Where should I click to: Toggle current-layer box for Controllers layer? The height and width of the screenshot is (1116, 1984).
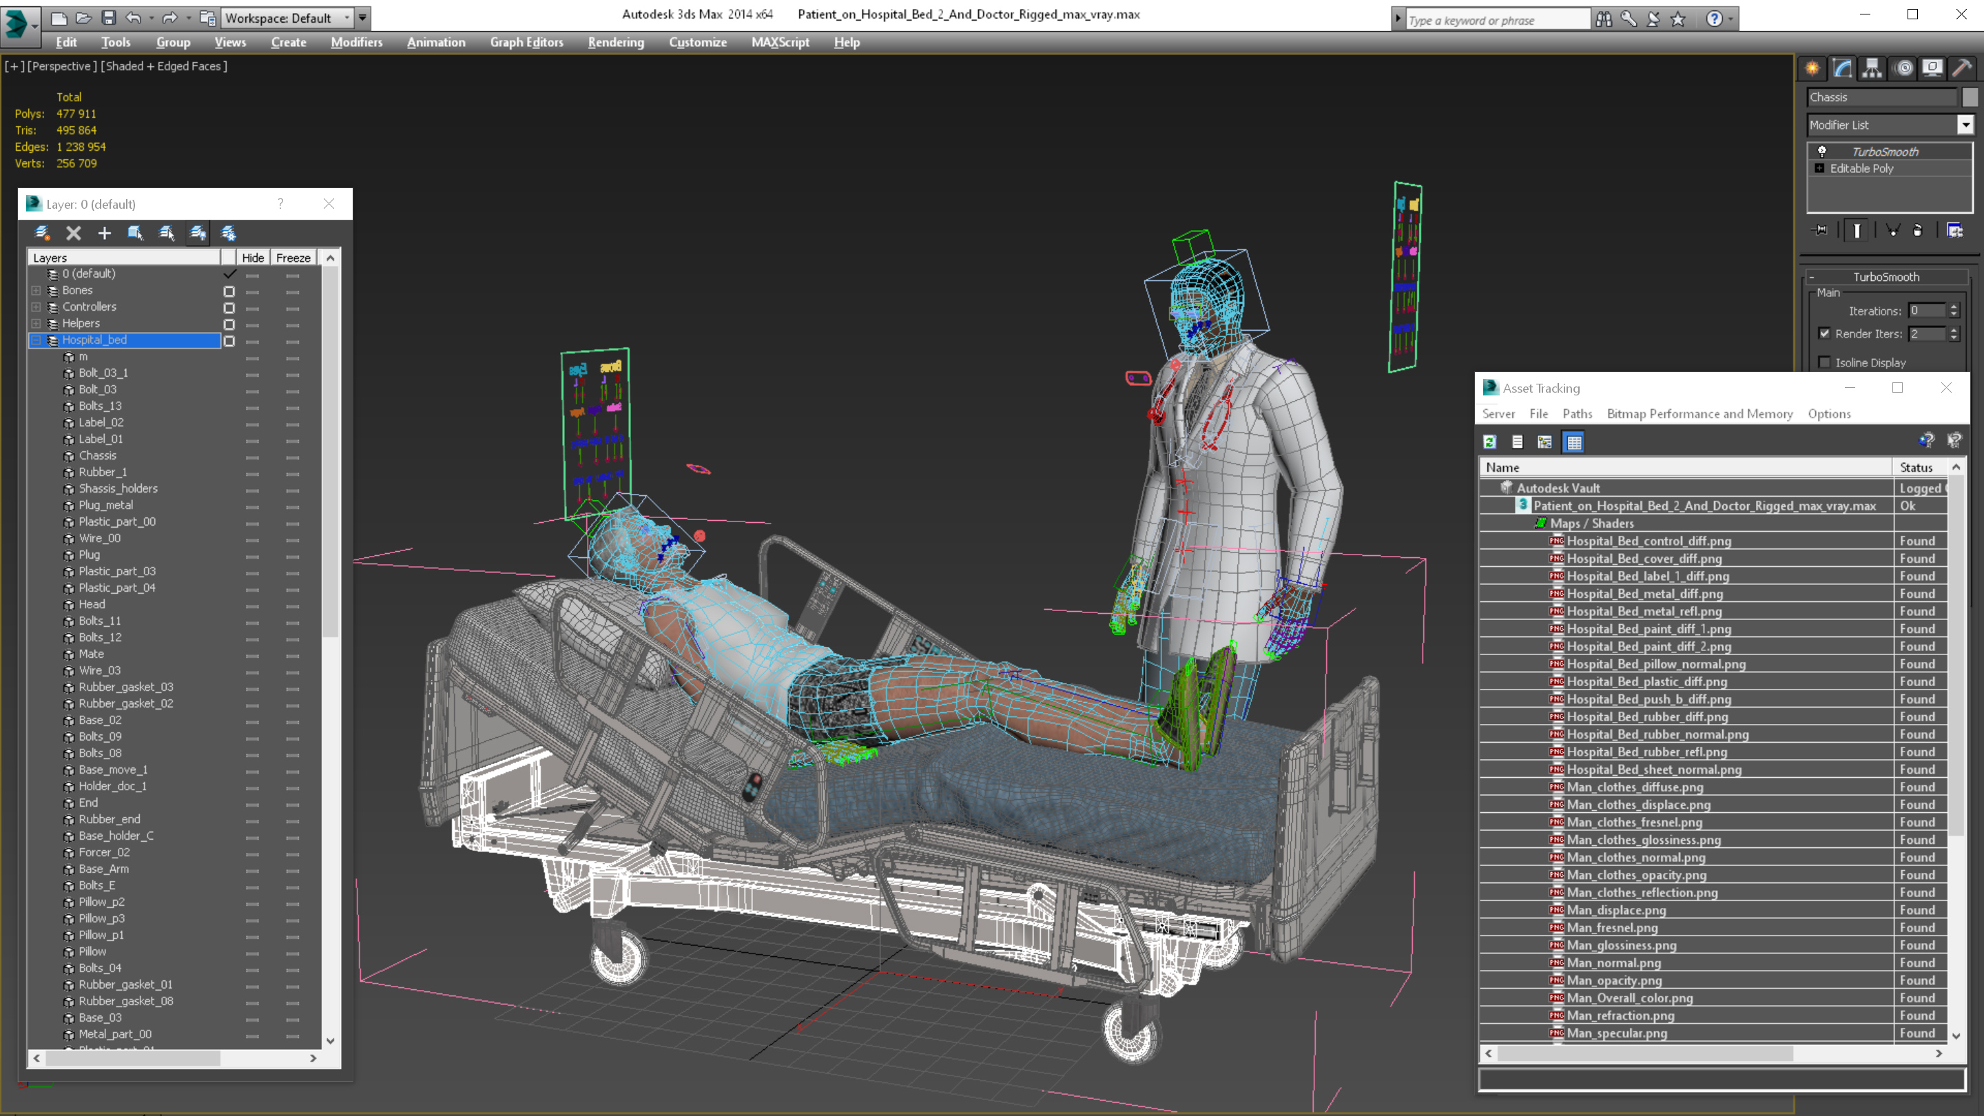coord(229,307)
